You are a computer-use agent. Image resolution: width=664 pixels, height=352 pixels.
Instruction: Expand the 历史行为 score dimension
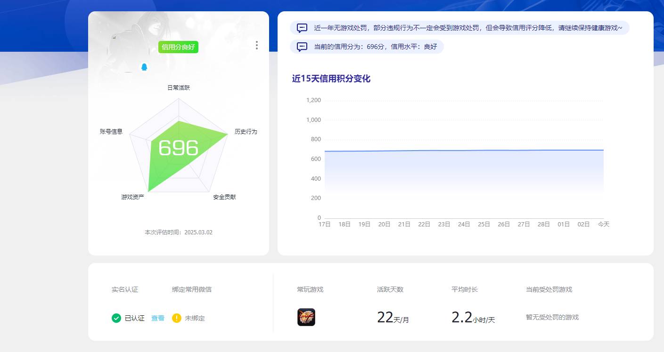247,132
